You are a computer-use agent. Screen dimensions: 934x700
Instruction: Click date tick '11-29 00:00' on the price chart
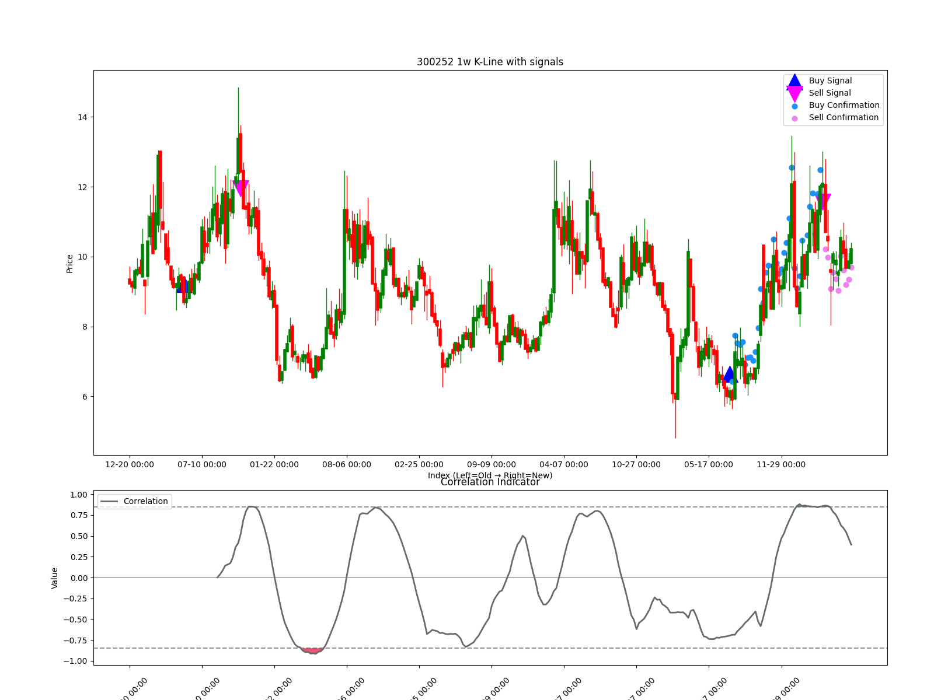tap(781, 464)
